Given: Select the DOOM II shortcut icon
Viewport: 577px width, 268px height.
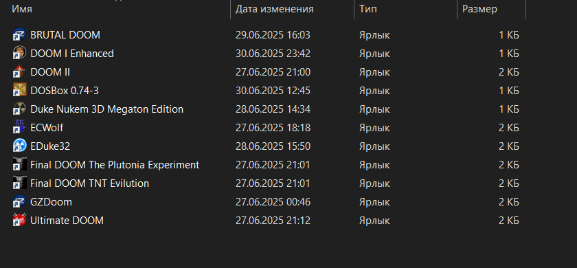Looking at the screenshot, I should point(19,72).
